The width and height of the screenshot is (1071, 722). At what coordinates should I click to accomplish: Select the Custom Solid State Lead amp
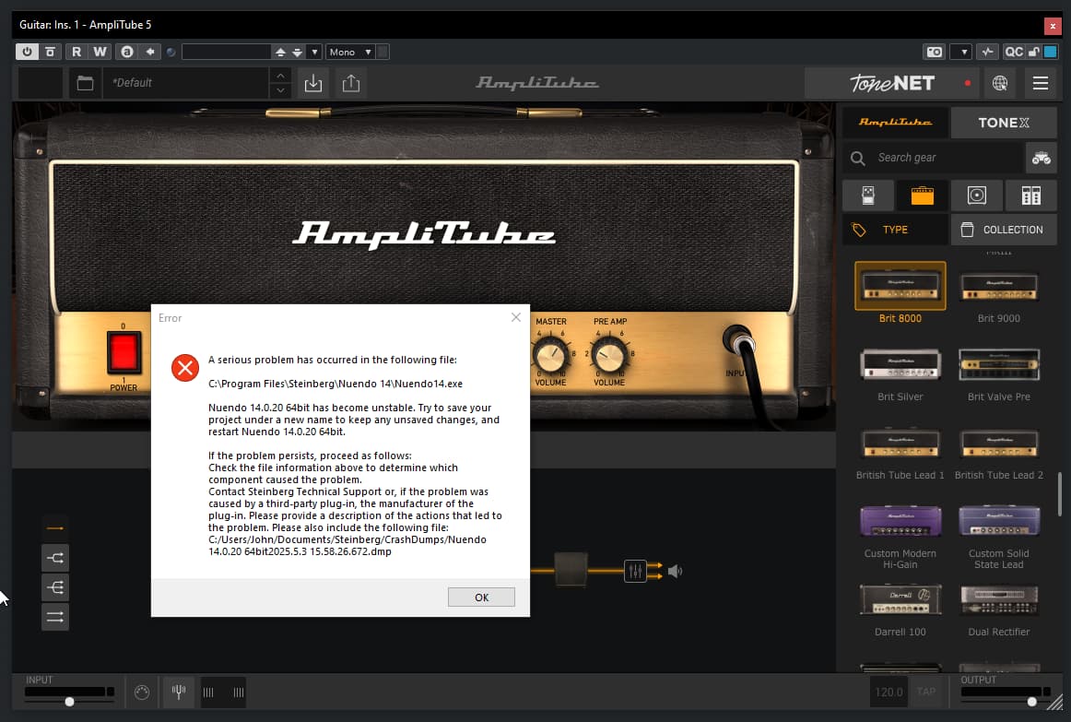[x=998, y=537]
